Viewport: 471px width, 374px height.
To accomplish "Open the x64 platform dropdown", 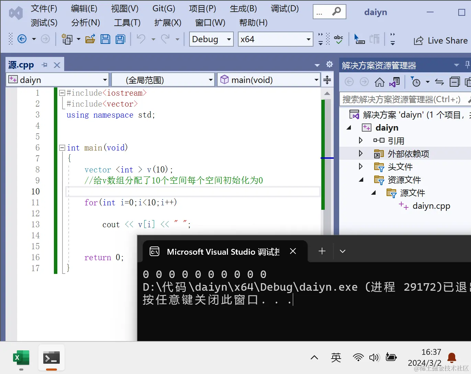I will coord(276,39).
